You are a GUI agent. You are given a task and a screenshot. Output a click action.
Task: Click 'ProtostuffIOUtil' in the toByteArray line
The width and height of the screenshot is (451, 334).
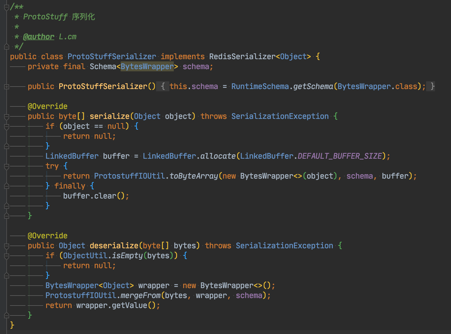(x=129, y=176)
